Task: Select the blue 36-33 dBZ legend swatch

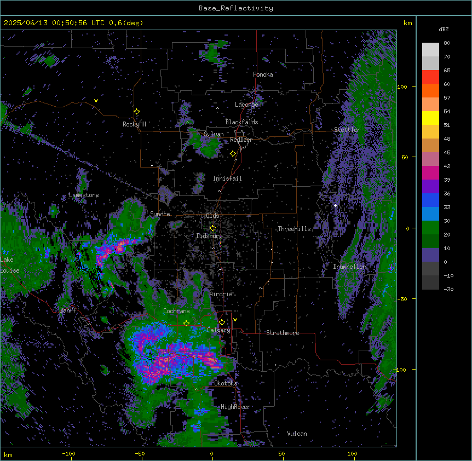Action: tap(430, 200)
